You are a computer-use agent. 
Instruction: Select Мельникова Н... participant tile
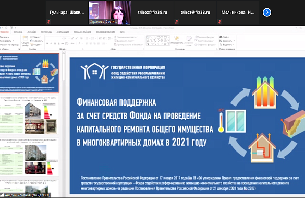click(x=238, y=13)
